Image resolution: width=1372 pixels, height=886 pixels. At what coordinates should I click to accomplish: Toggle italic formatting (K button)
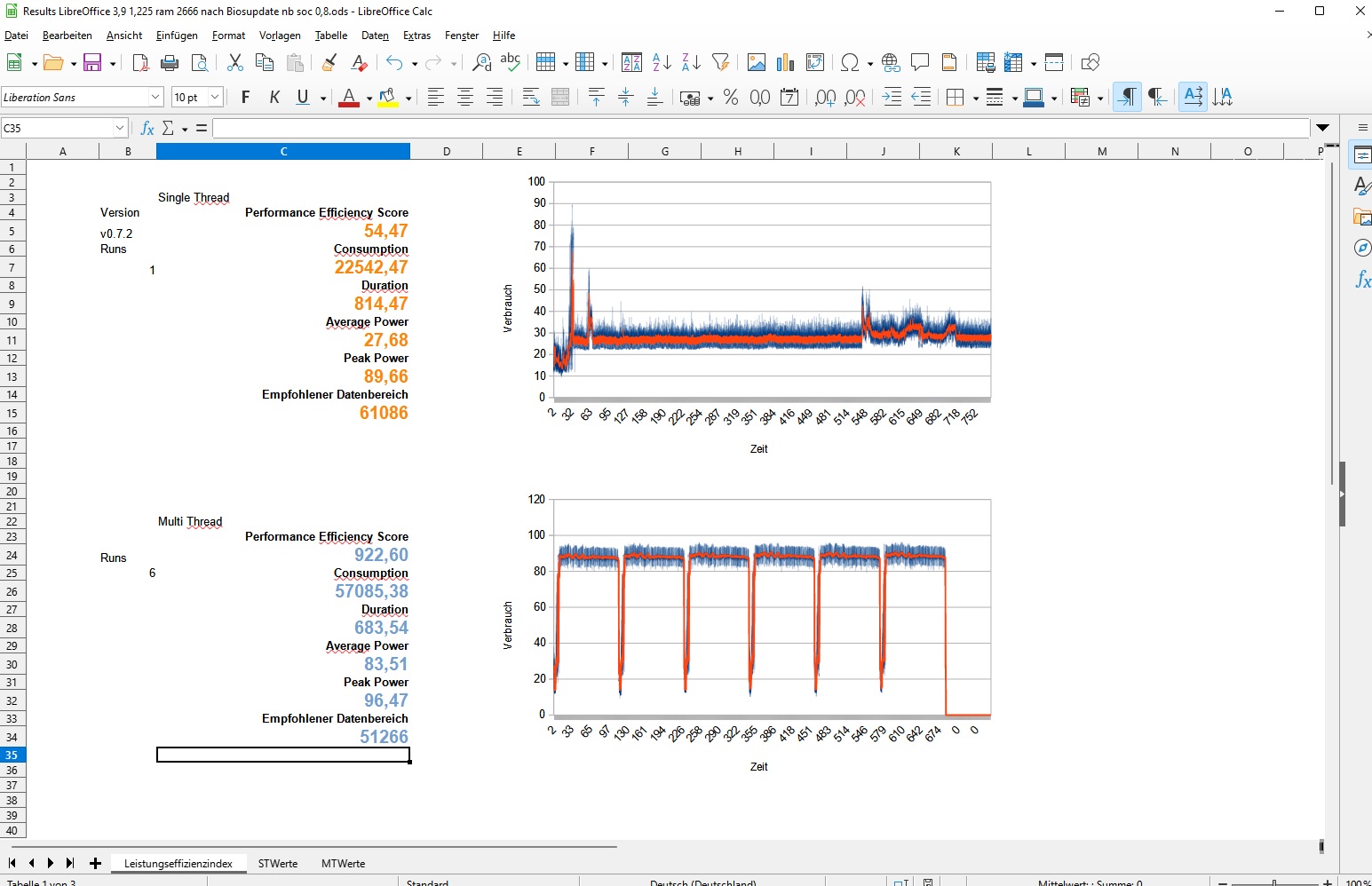(x=274, y=97)
